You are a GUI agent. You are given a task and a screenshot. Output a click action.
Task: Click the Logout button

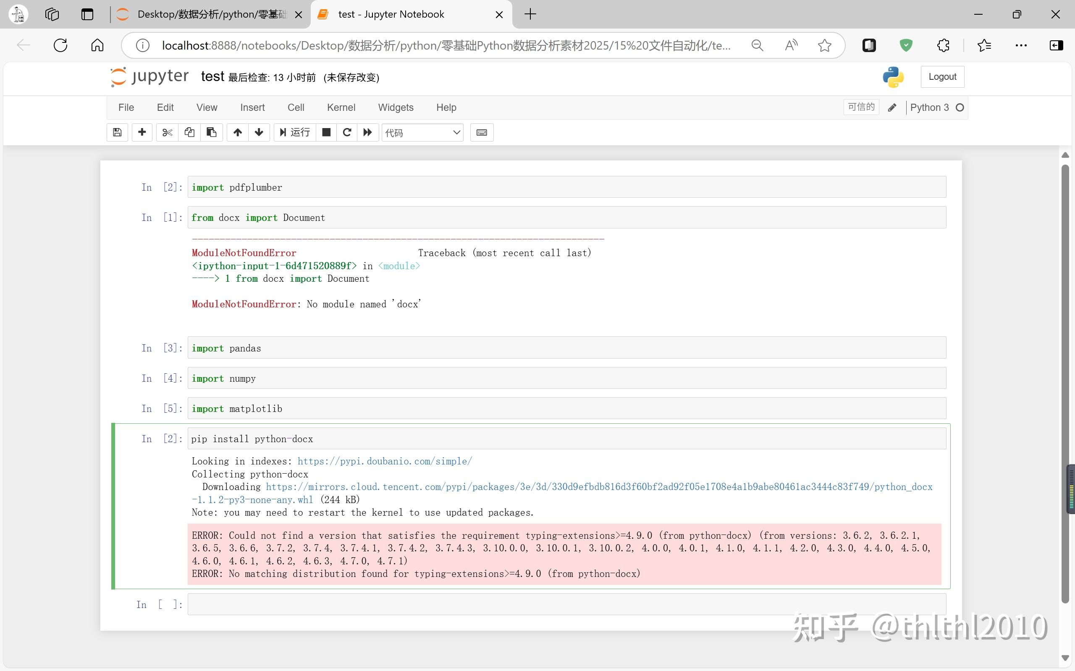tap(942, 76)
